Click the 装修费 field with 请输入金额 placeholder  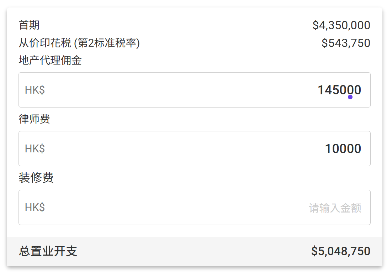(x=335, y=208)
